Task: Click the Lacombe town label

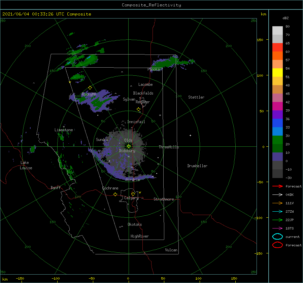Action: point(145,84)
